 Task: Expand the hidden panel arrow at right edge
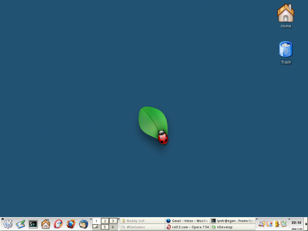306,224
